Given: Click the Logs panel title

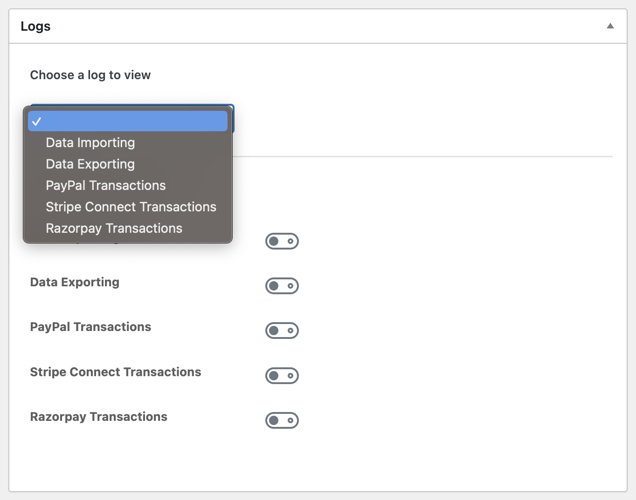Looking at the screenshot, I should [35, 27].
